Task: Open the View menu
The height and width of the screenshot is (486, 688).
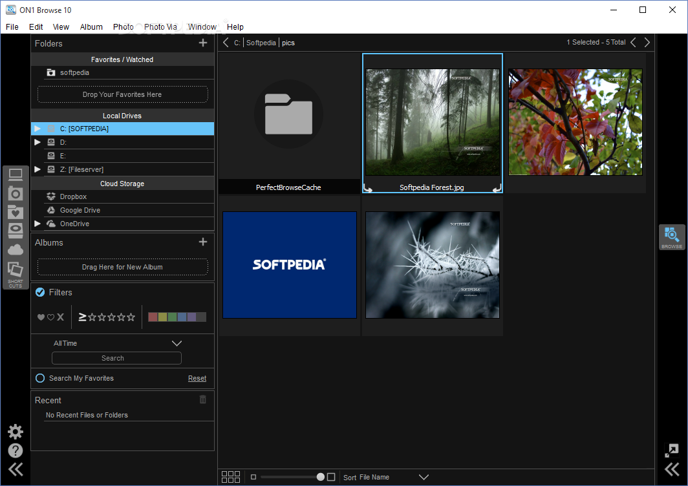Action: coord(61,26)
